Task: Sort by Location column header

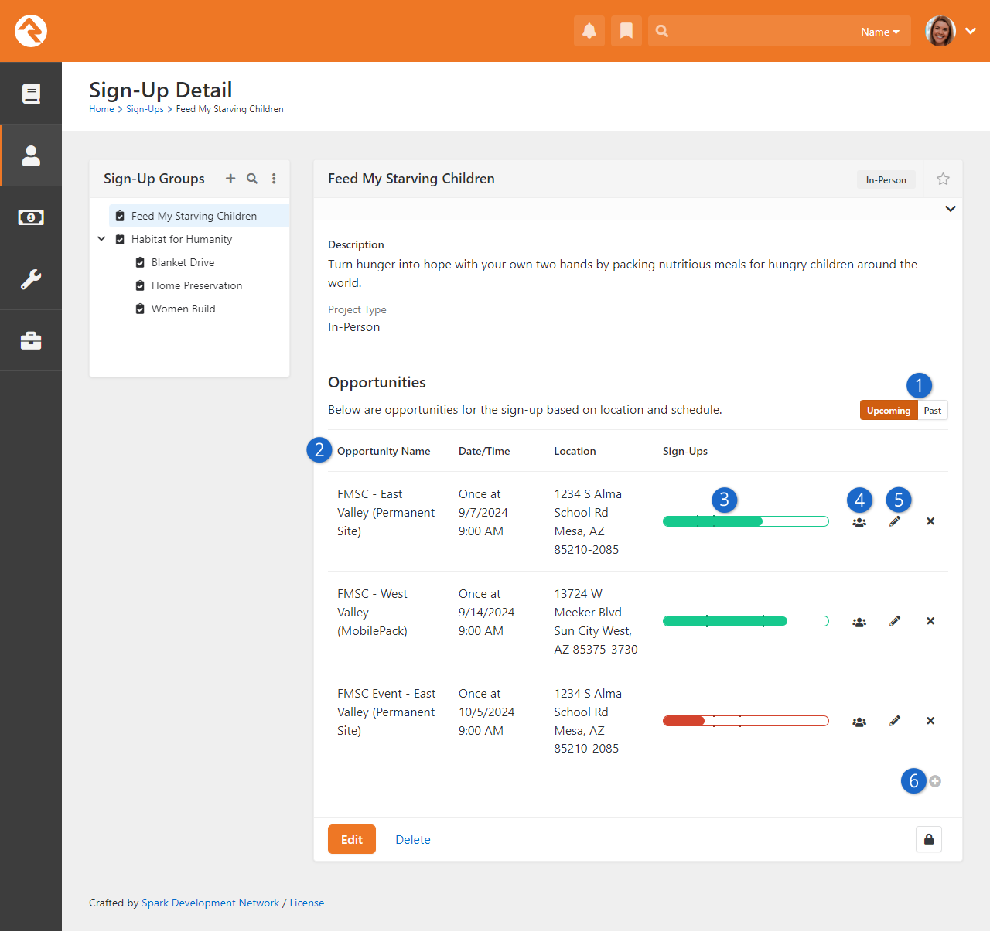Action: [x=575, y=451]
